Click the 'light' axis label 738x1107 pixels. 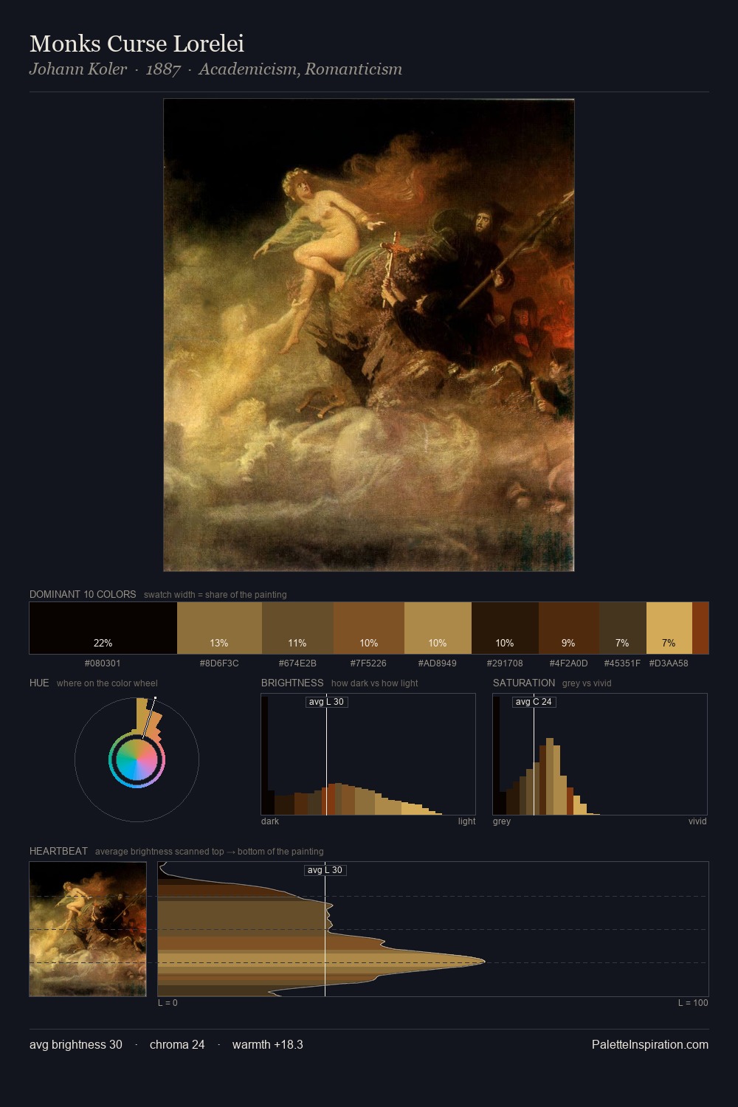[466, 821]
